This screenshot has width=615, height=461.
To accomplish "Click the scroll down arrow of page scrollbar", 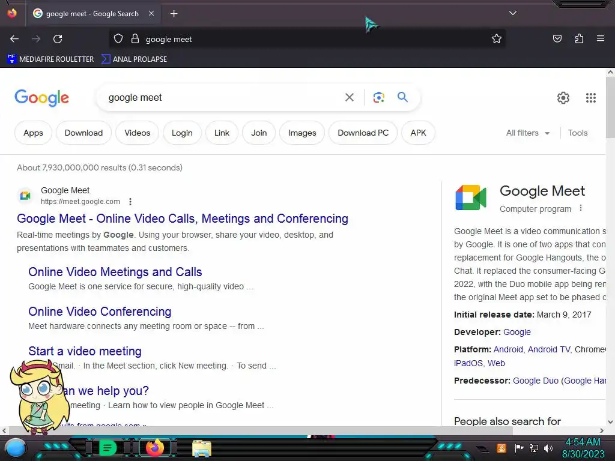I will pos(610,422).
